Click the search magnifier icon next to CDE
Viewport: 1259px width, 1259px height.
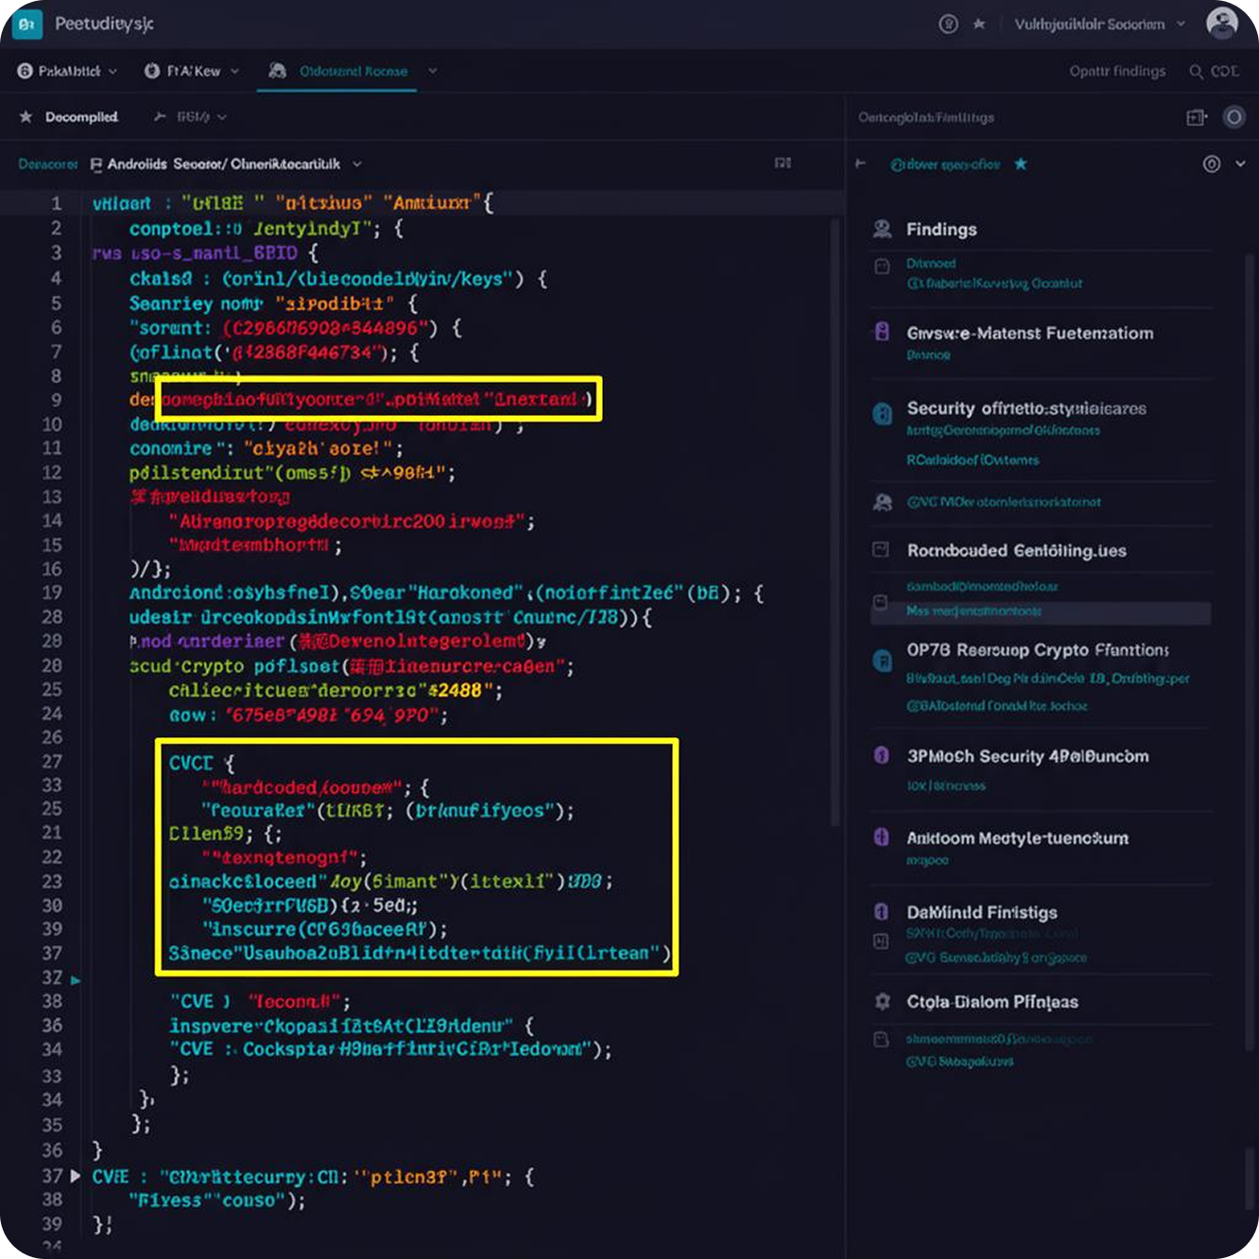(1197, 72)
